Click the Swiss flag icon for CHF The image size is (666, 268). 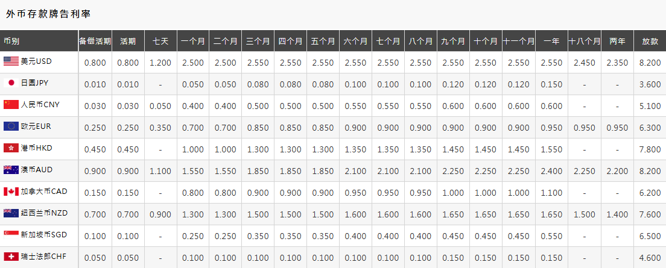click(11, 257)
